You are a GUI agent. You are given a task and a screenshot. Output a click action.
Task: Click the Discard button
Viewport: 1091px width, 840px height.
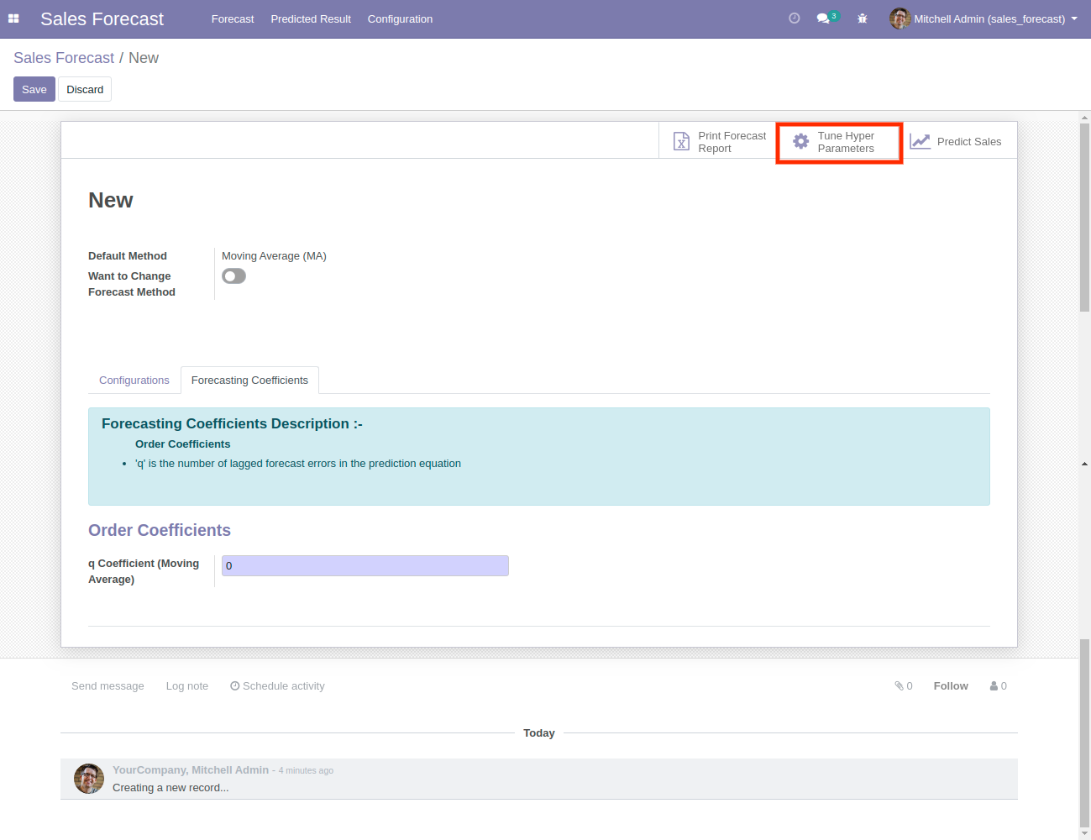(x=85, y=89)
